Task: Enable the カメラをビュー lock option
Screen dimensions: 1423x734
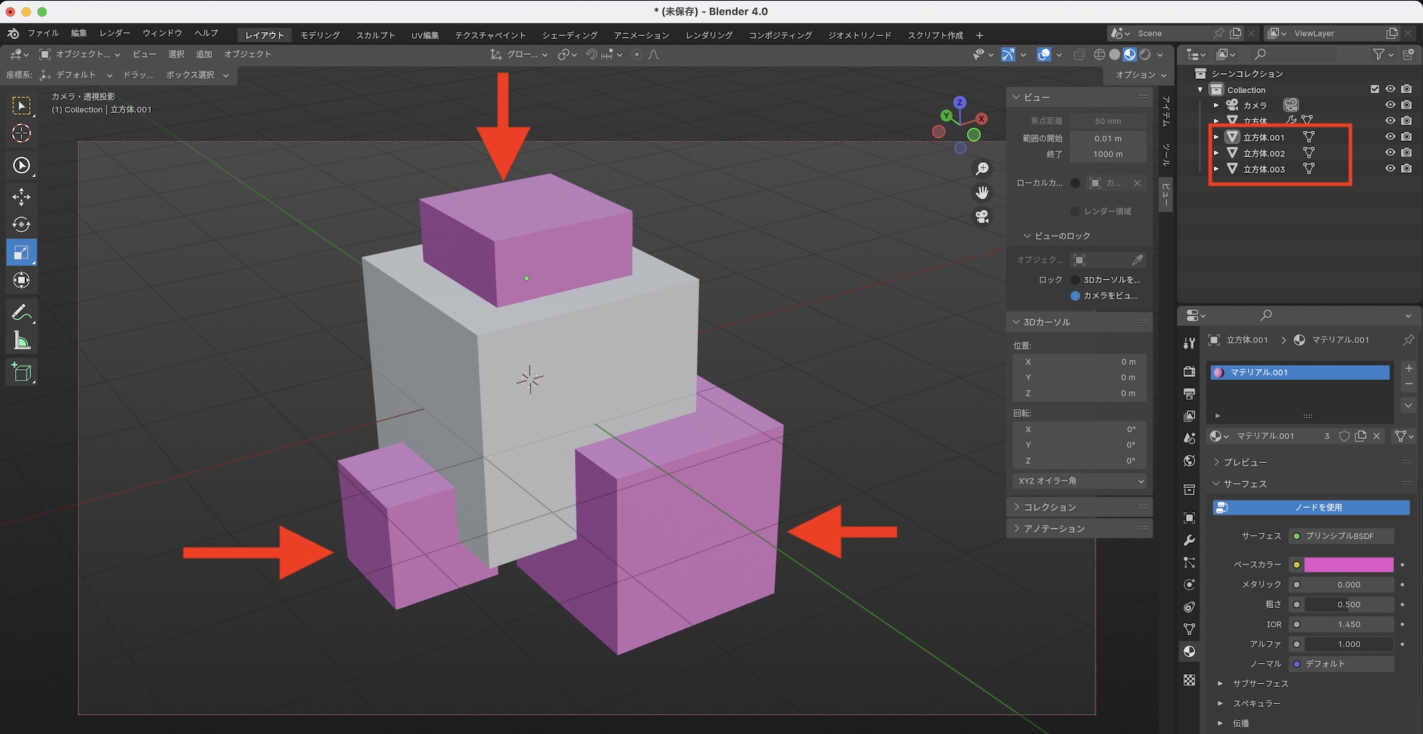Action: point(1075,296)
